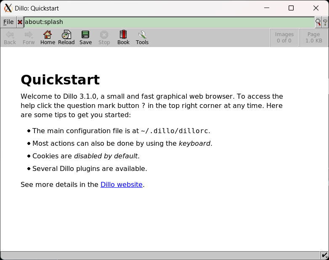This screenshot has width=329, height=260.
Task: Click the Page 1.0 KB indicator
Action: (x=314, y=38)
